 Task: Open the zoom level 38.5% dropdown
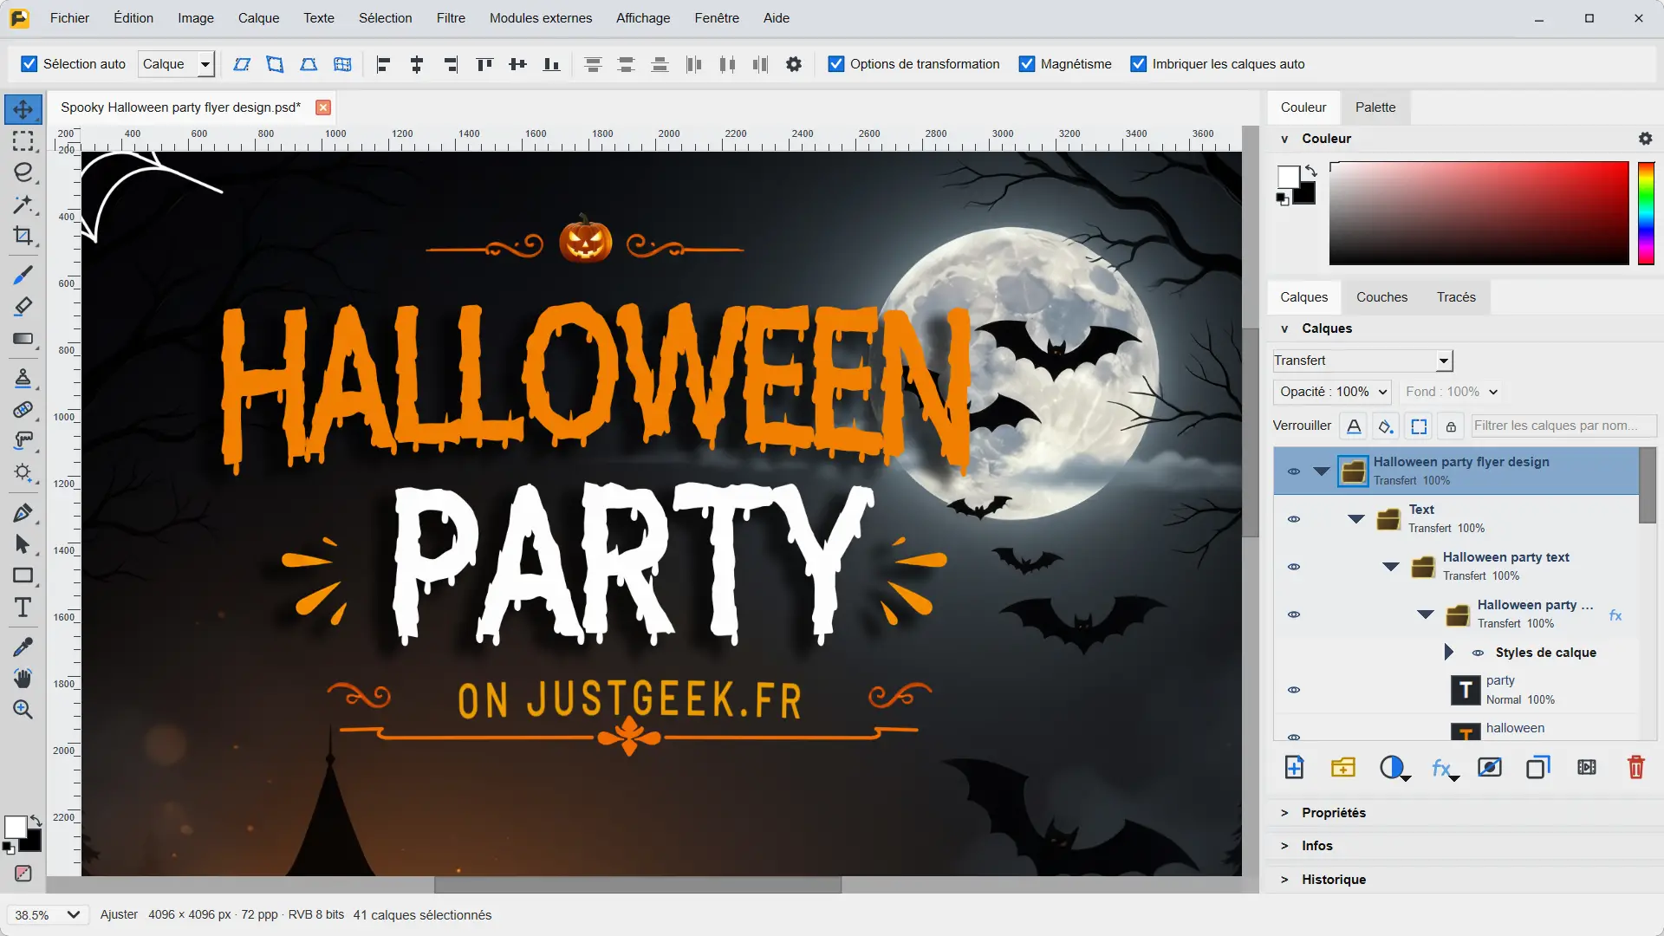click(x=48, y=915)
